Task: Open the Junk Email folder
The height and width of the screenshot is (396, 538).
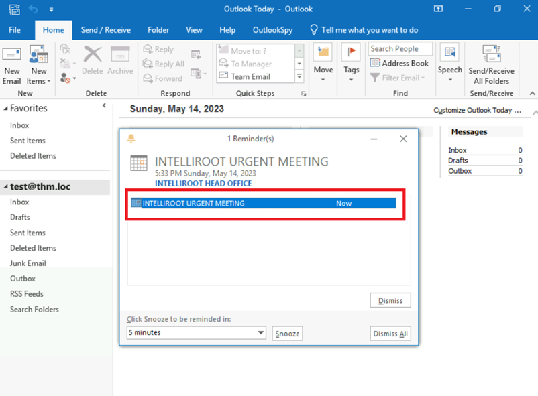Action: click(28, 263)
